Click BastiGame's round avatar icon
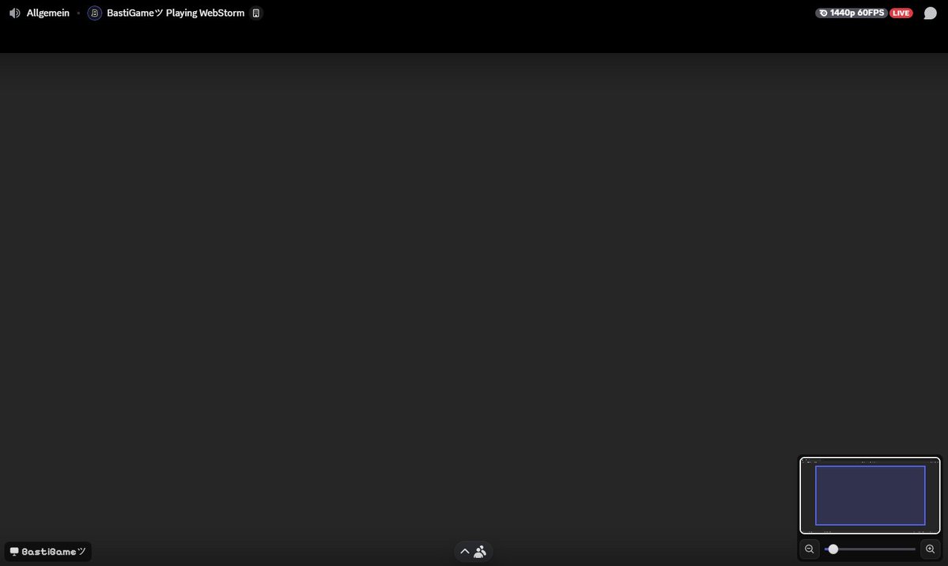The width and height of the screenshot is (948, 566). [94, 13]
